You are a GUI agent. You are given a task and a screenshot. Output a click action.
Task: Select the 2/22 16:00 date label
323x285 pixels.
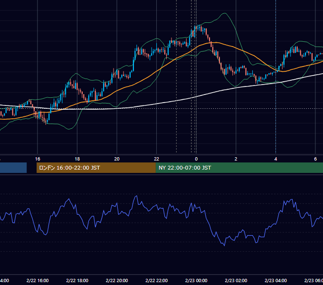[38, 280]
